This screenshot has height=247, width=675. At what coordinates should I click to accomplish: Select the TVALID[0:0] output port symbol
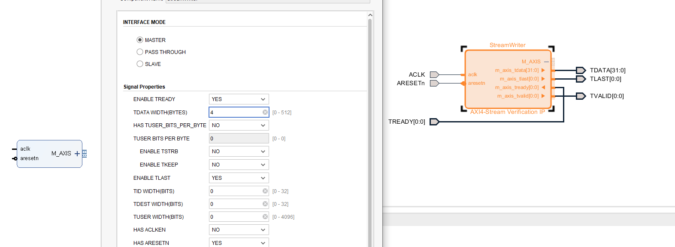[581, 96]
